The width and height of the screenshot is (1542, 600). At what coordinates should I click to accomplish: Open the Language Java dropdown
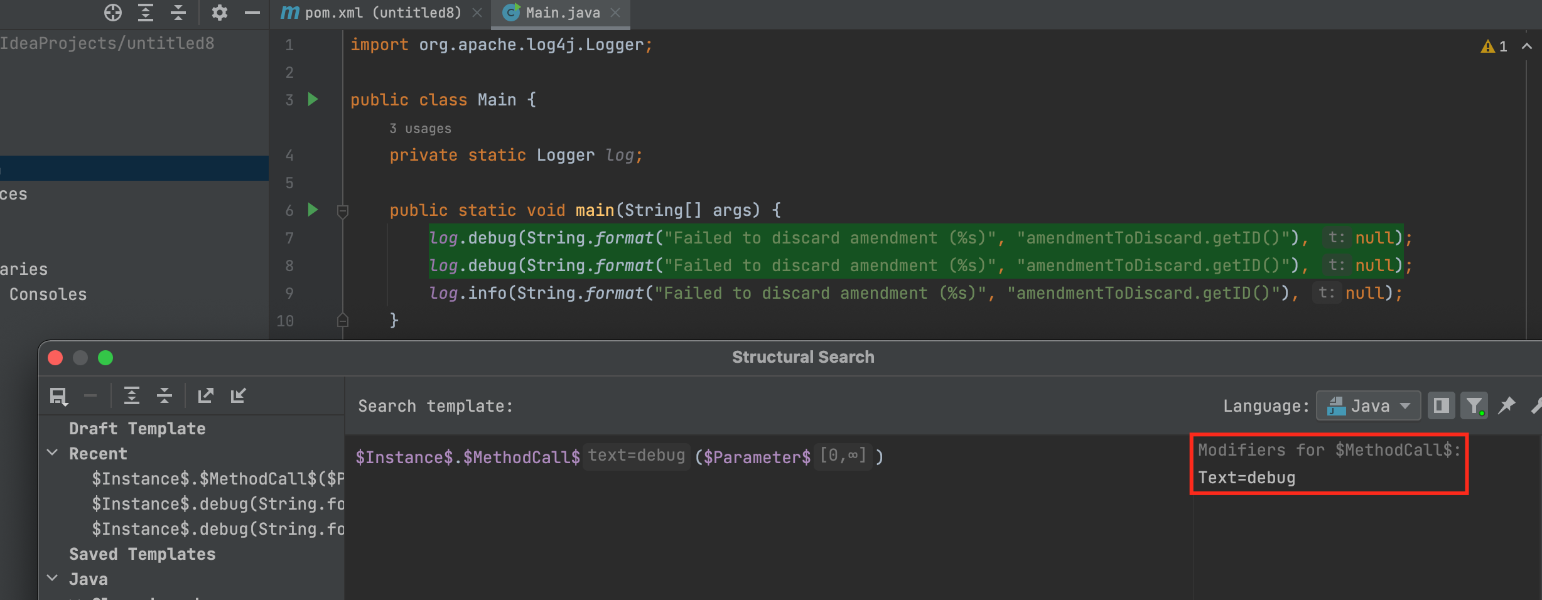[1369, 406]
